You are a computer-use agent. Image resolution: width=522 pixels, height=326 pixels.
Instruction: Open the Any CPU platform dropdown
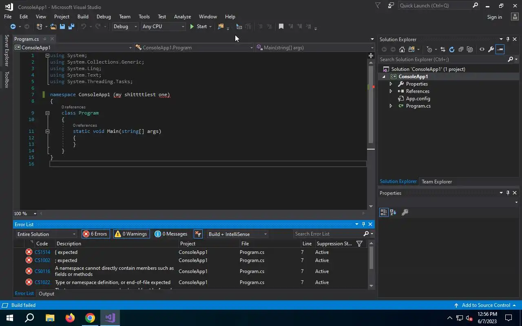[163, 26]
